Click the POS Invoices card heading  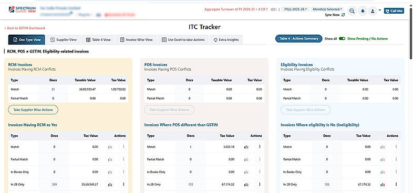pyautogui.click(x=156, y=65)
